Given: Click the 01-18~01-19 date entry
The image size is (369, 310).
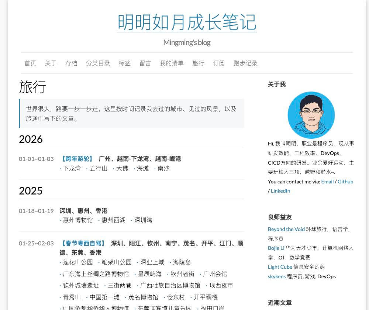Looking at the screenshot, I should 36,211.
